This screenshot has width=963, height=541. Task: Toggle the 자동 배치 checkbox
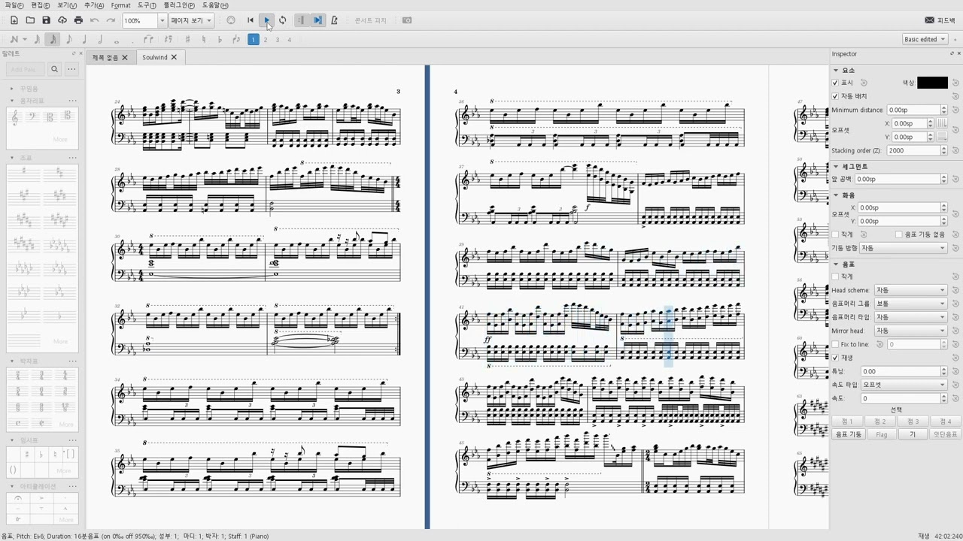[835, 96]
